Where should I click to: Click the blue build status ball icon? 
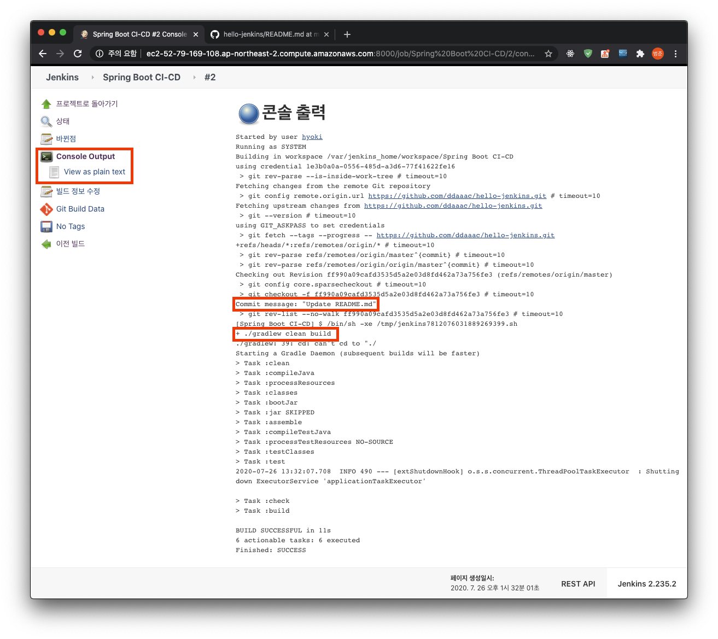(x=249, y=114)
